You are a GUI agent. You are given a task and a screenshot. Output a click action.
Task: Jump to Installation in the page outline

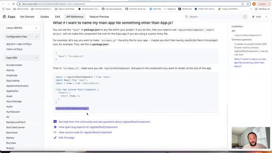coord(237,26)
